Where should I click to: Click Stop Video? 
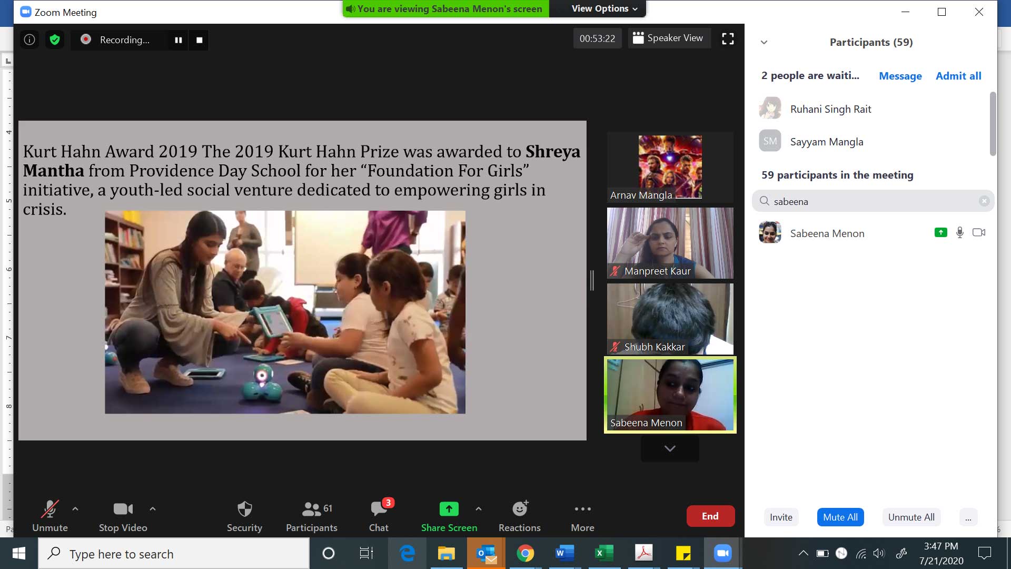point(123,516)
